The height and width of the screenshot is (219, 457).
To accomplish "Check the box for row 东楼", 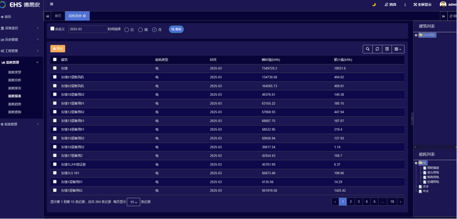I will coord(55,68).
